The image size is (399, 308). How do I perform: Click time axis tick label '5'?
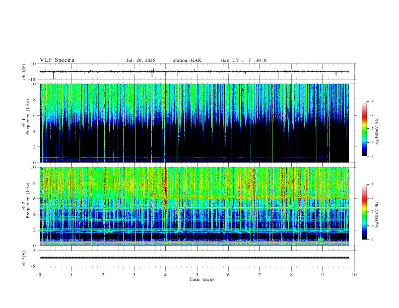(x=197, y=275)
